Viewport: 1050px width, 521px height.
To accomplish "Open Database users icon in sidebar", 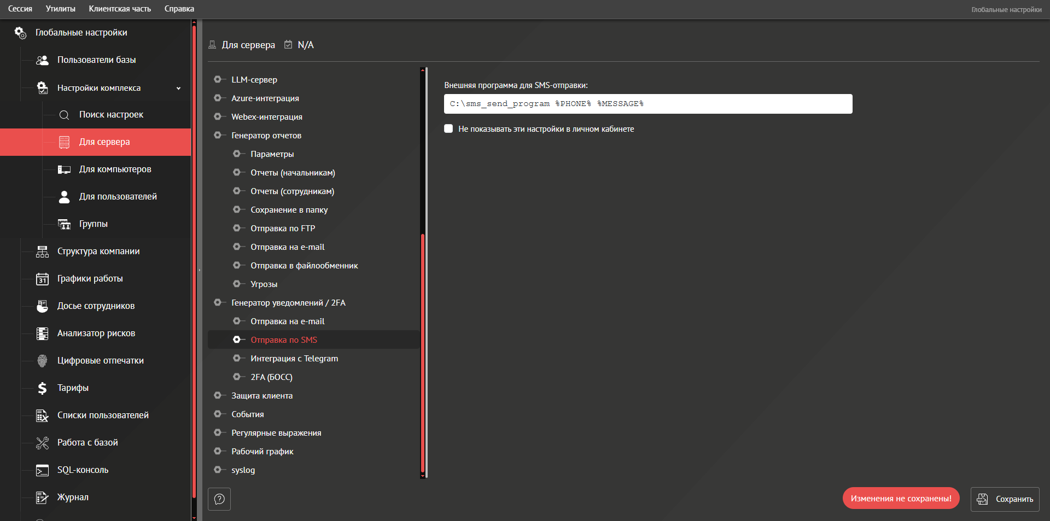I will point(42,60).
